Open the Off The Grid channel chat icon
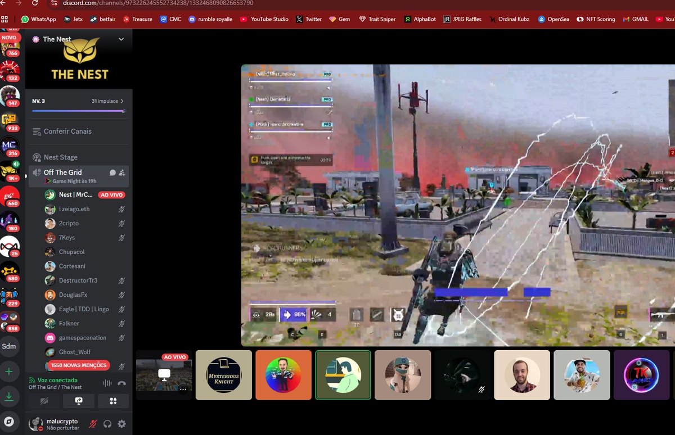Image resolution: width=675 pixels, height=435 pixels. coord(112,173)
